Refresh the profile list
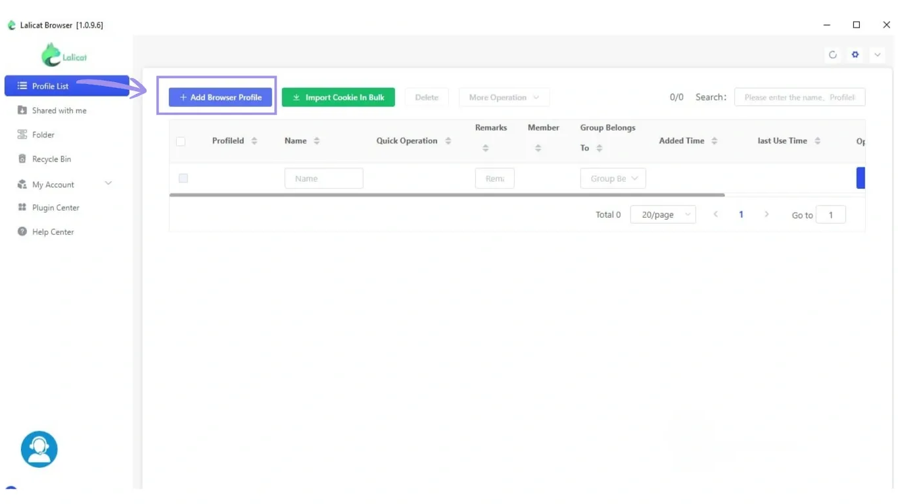Image resolution: width=898 pixels, height=504 pixels. tap(832, 55)
